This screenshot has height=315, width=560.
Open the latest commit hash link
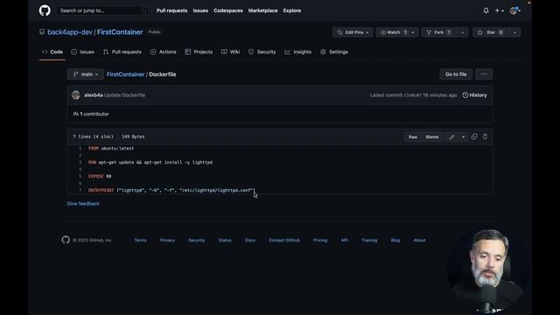[x=412, y=95]
